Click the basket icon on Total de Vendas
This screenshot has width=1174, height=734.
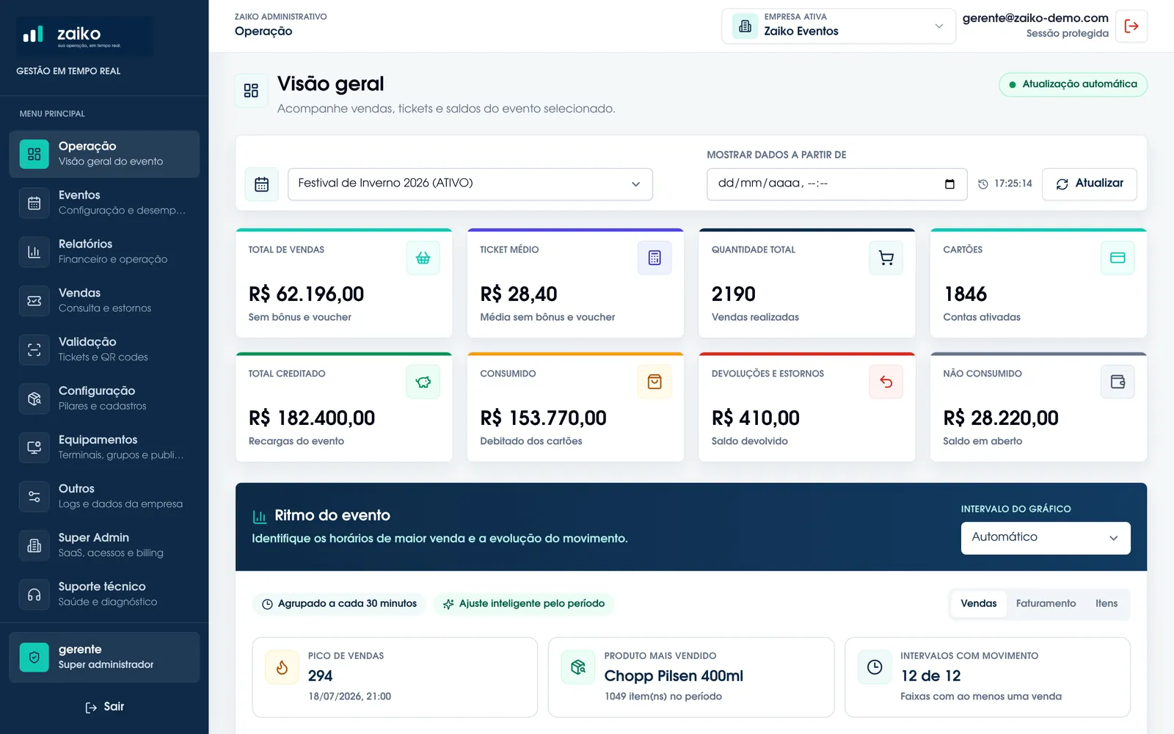(x=423, y=258)
